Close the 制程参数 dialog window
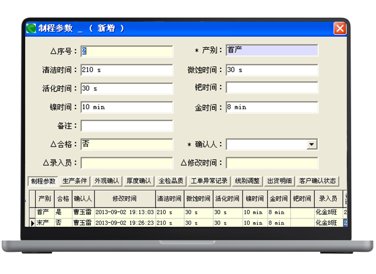 [x=340, y=29]
